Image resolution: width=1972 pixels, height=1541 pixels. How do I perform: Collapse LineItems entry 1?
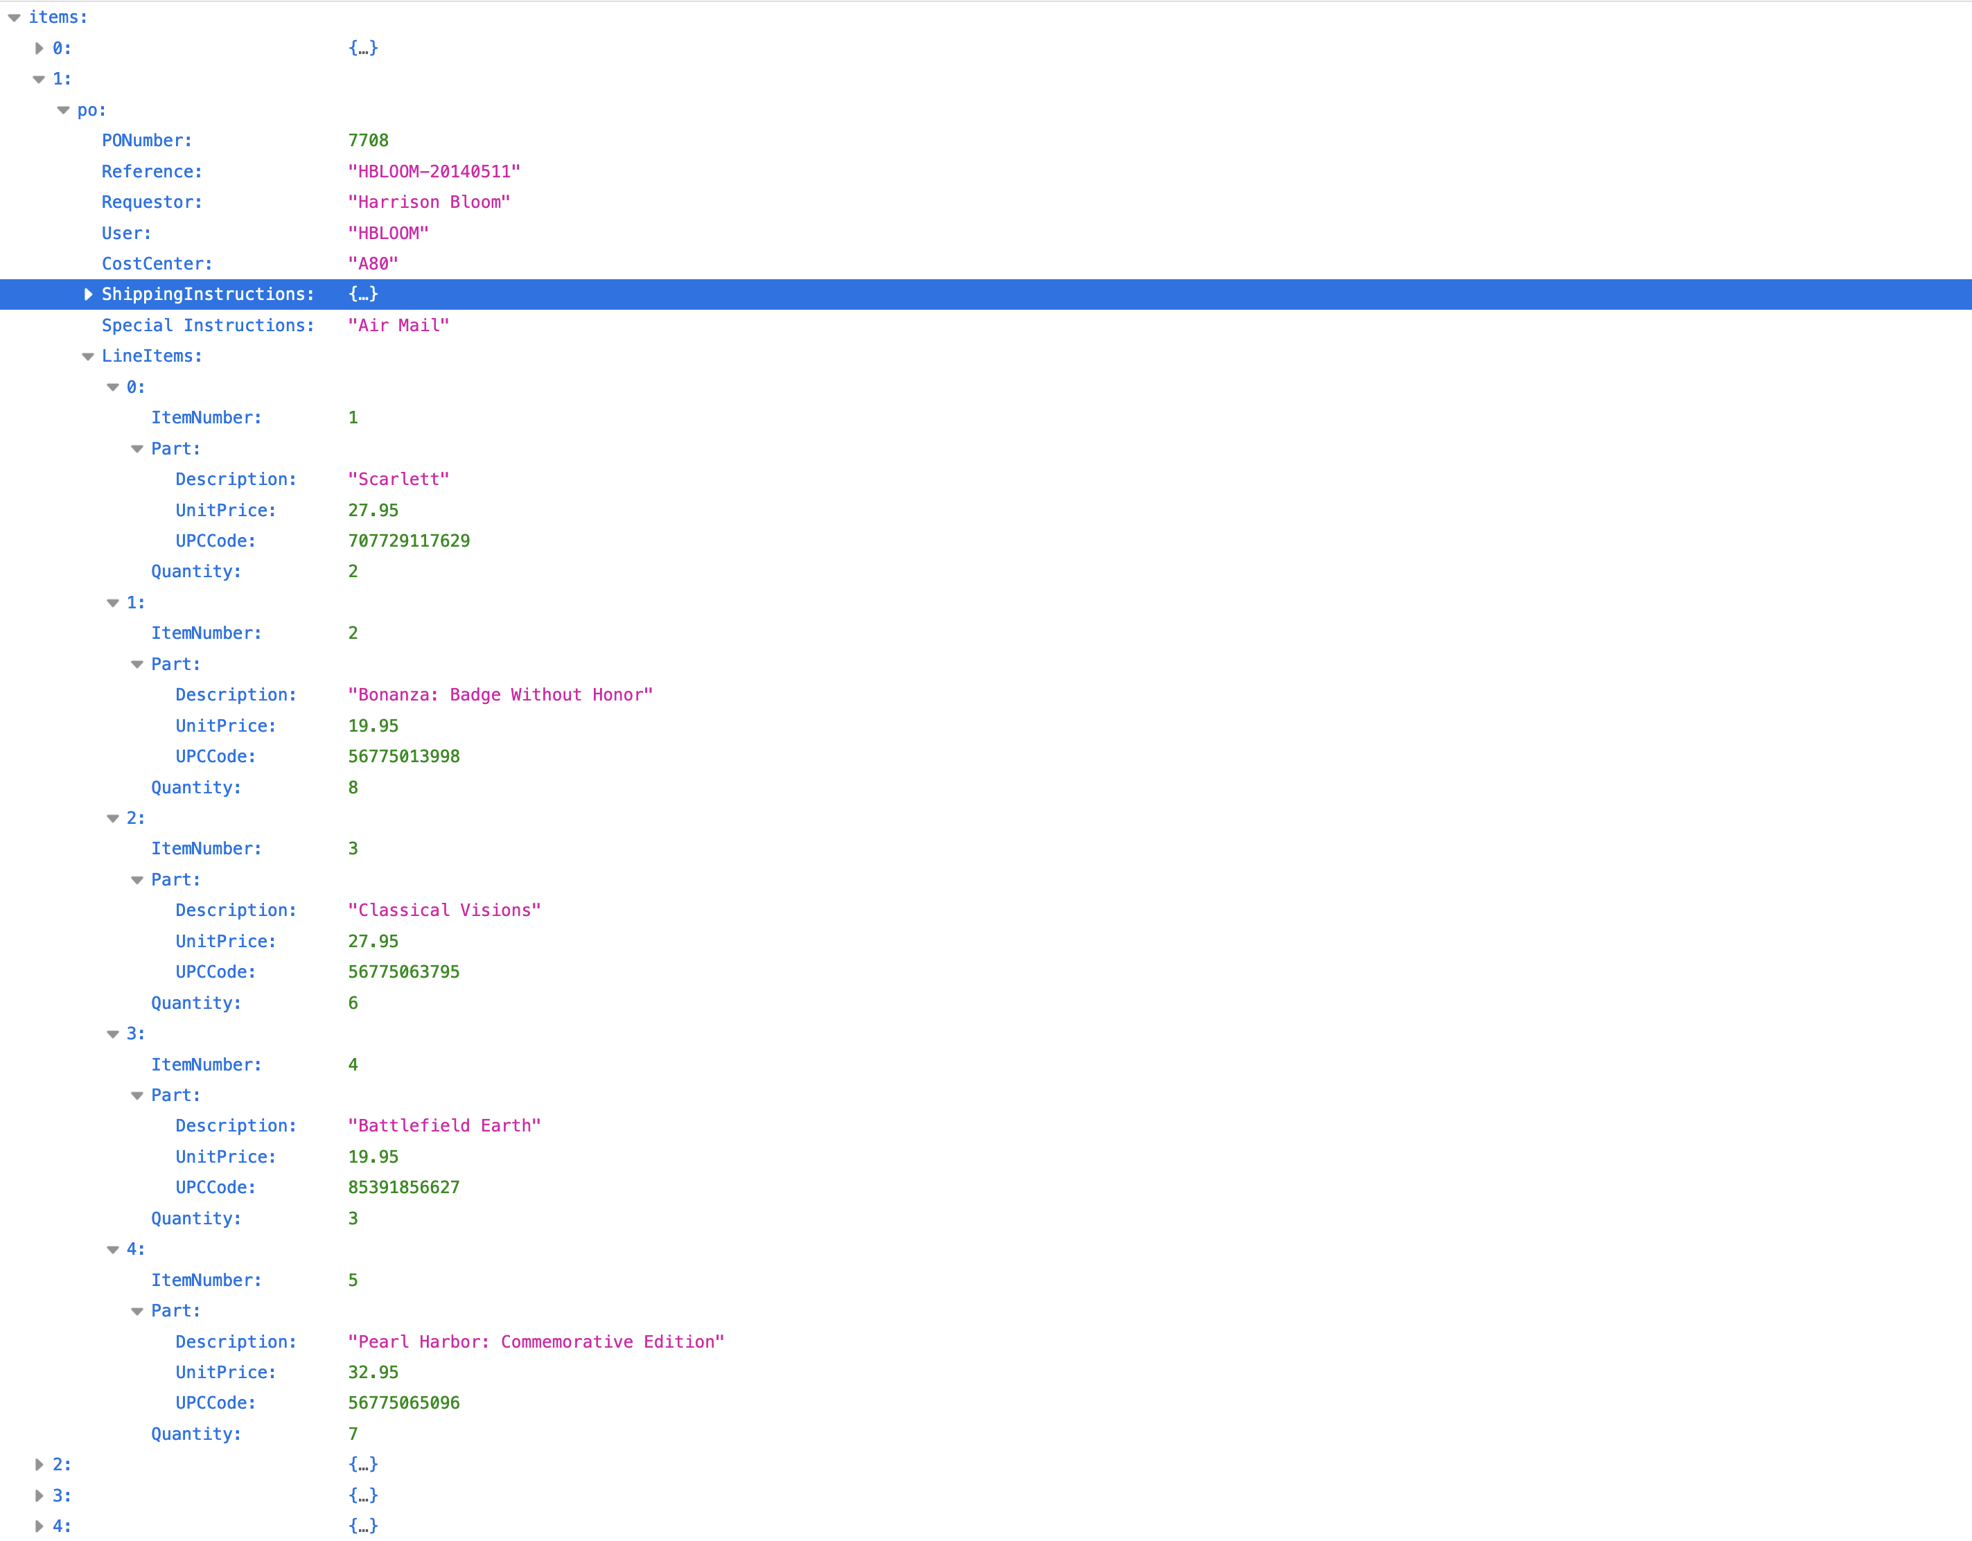pos(113,603)
